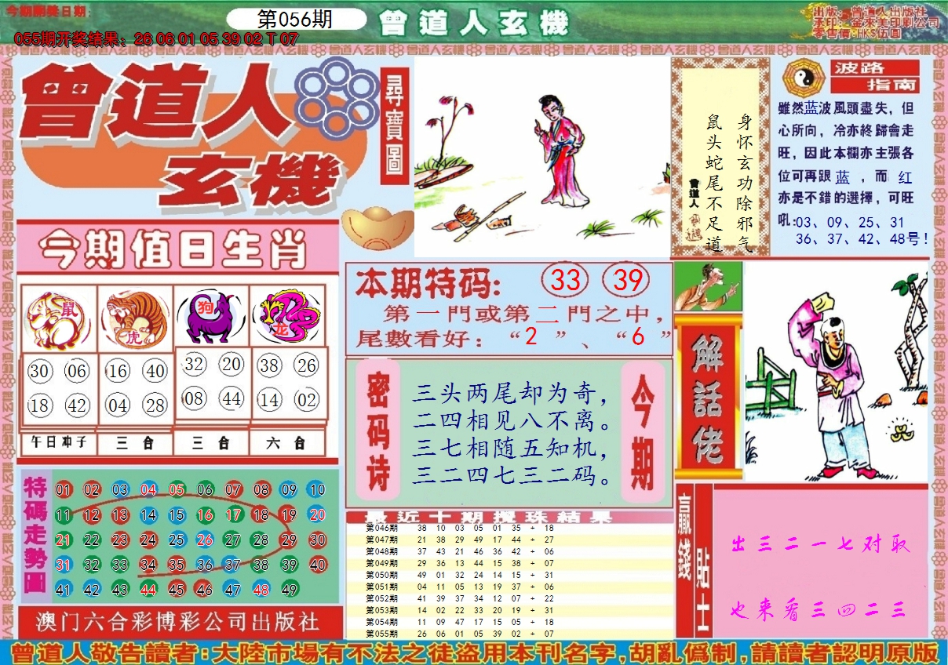Open the treasure map illustration of the lady

541,155
